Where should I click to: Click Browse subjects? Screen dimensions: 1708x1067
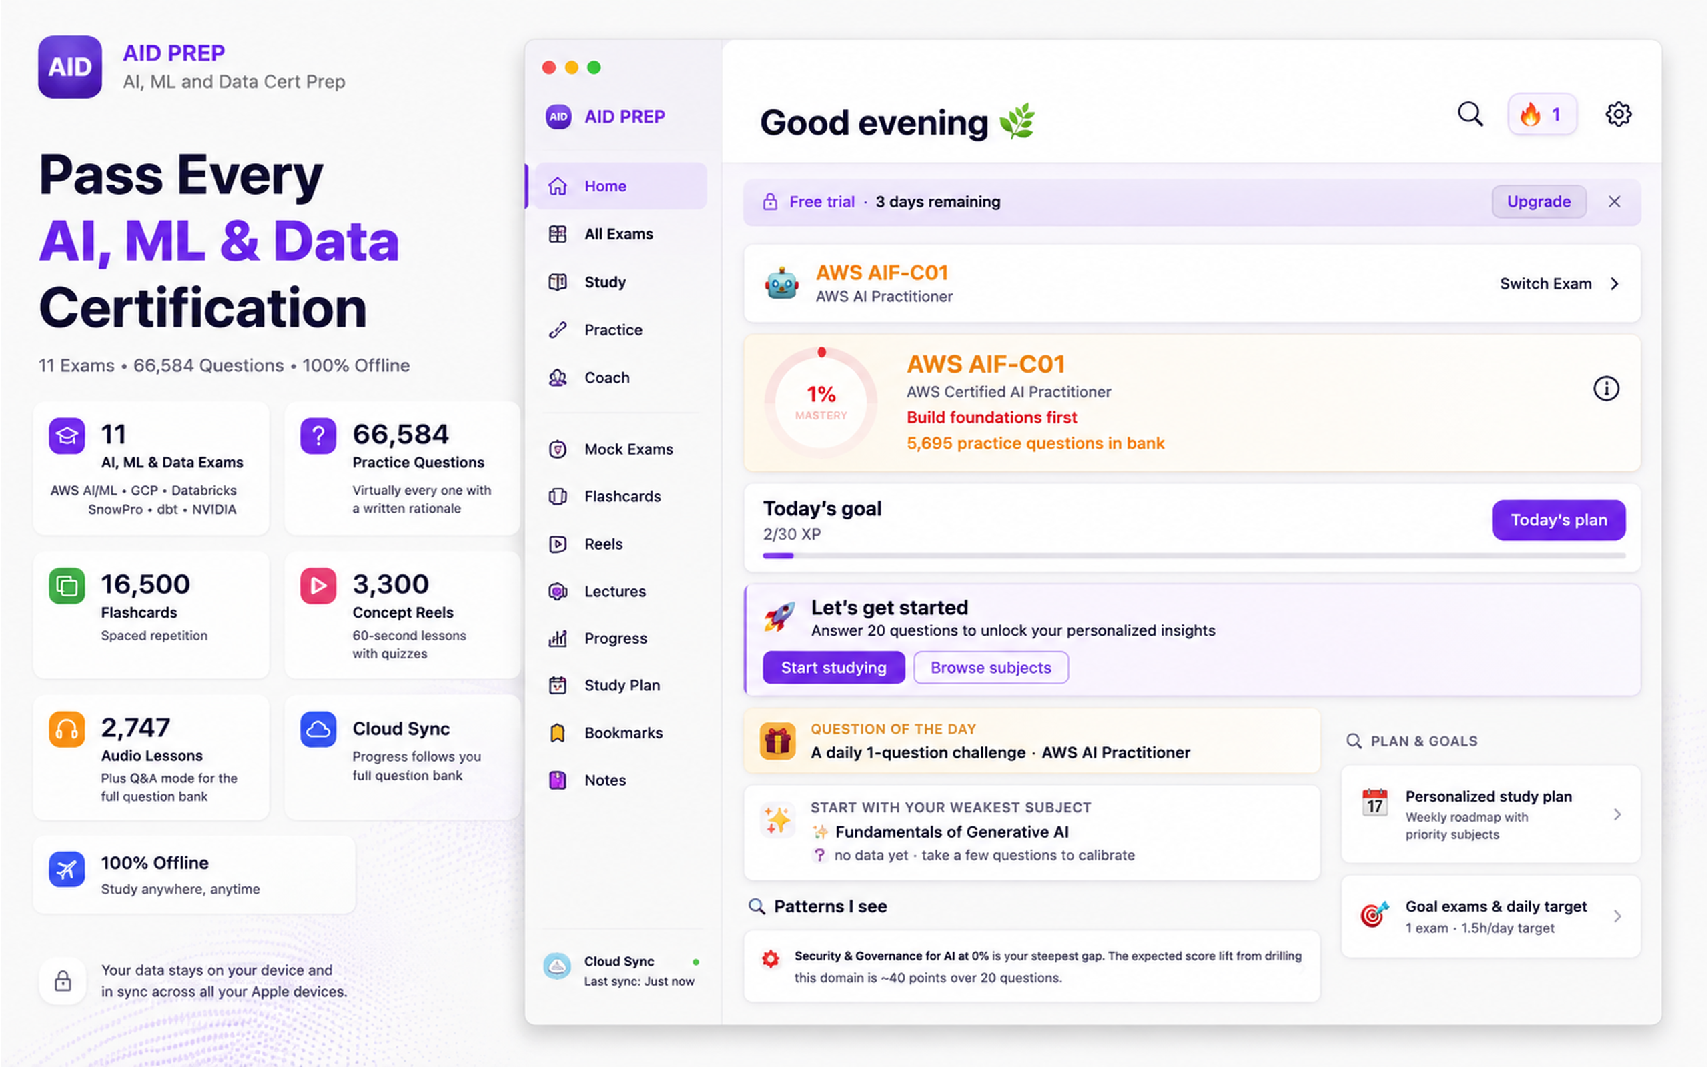pyautogui.click(x=991, y=668)
